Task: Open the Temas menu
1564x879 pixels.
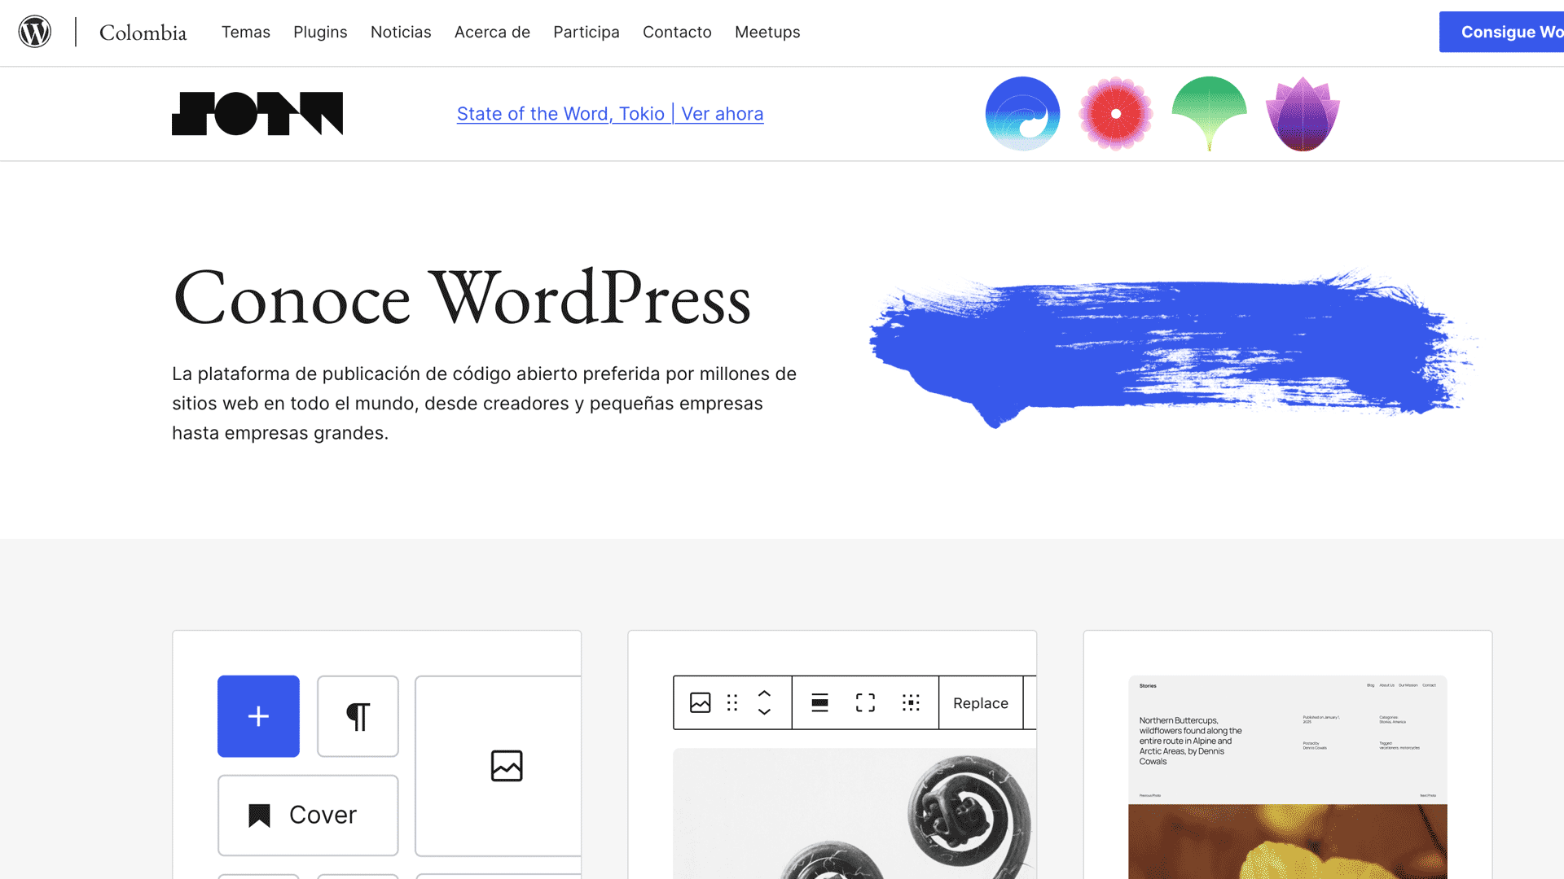Action: [245, 32]
